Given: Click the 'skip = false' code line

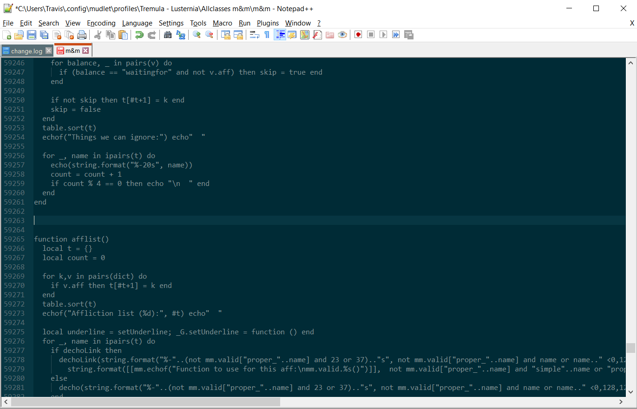Looking at the screenshot, I should click(x=76, y=109).
